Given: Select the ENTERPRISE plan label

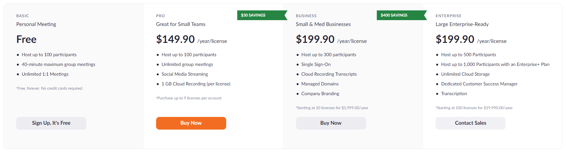Looking at the screenshot, I should point(448,16).
